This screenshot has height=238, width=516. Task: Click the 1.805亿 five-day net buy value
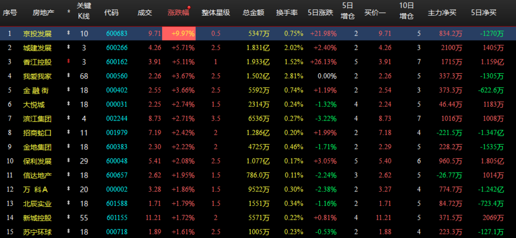click(492, 161)
